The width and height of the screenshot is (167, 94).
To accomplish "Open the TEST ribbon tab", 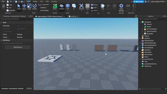I will [41, 2].
